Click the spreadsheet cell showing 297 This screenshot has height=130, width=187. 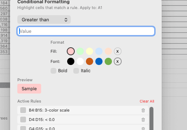[x=4, y=14]
